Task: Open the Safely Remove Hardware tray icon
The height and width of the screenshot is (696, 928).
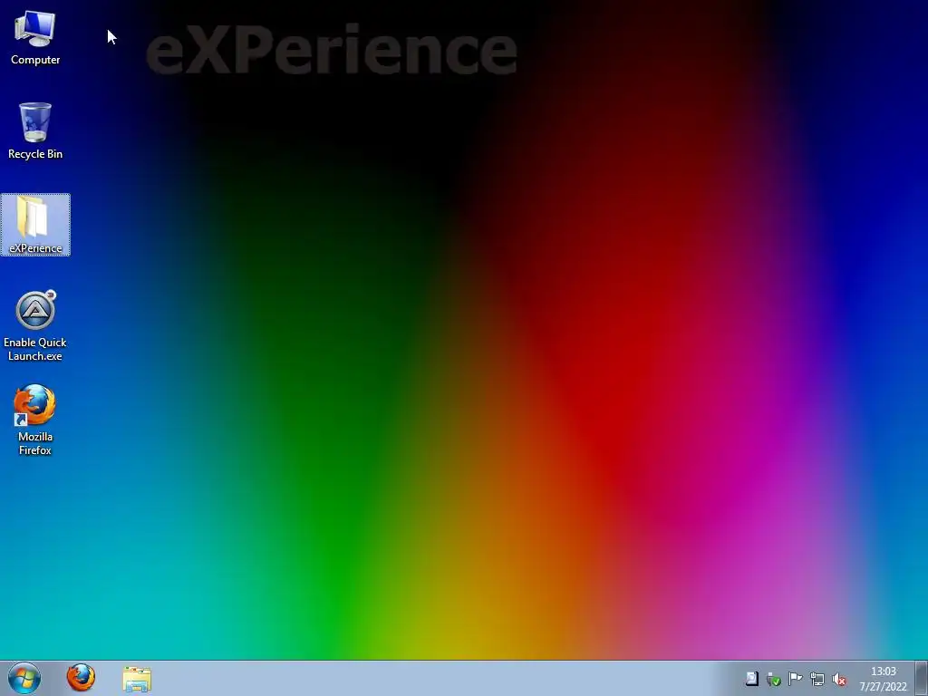Action: click(773, 679)
